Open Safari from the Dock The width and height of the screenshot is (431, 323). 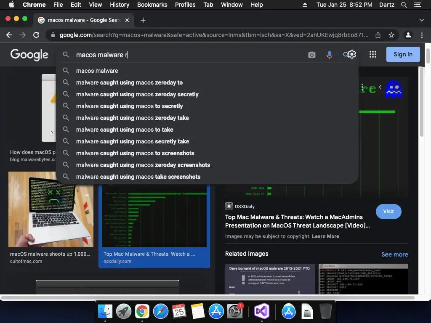160,311
